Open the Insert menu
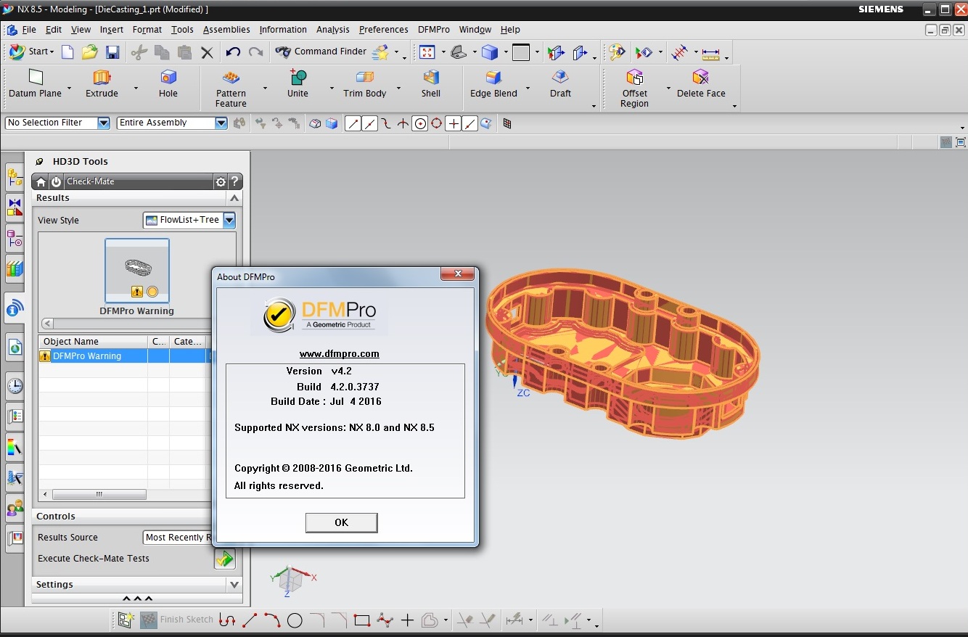 coord(112,30)
